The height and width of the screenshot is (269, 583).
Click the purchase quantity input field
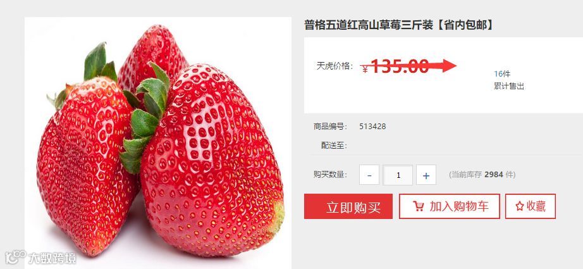pyautogui.click(x=398, y=175)
